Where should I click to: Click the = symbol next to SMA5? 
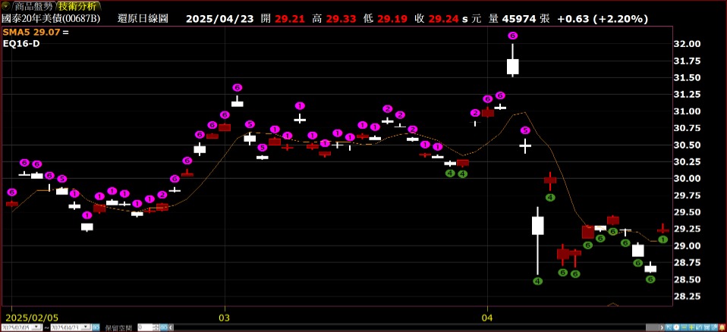pos(65,33)
